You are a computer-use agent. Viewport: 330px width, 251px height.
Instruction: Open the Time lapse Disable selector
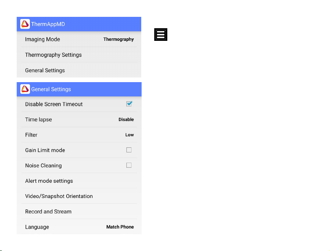126,120
